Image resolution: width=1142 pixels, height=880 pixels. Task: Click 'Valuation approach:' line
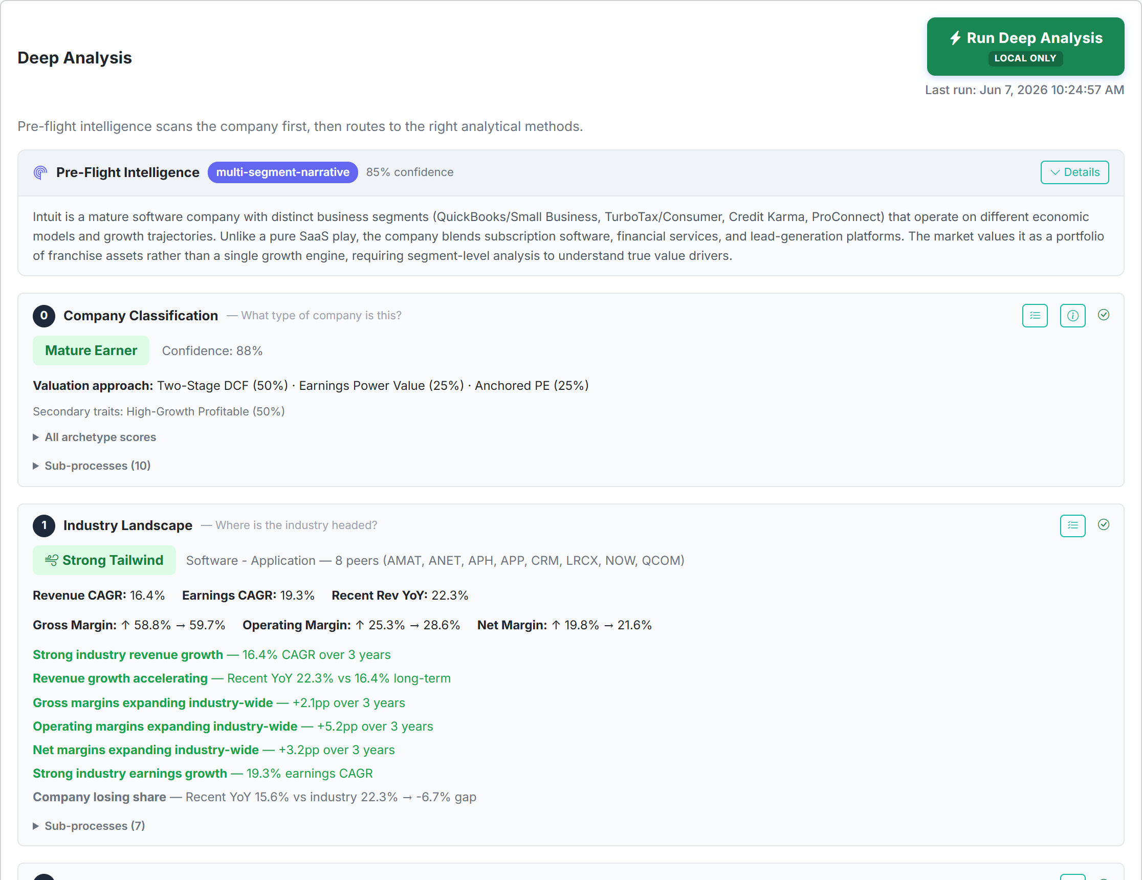(311, 386)
